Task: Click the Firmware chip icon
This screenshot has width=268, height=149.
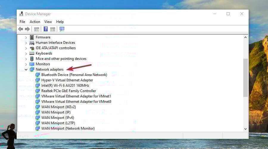Action: [x=32, y=37]
